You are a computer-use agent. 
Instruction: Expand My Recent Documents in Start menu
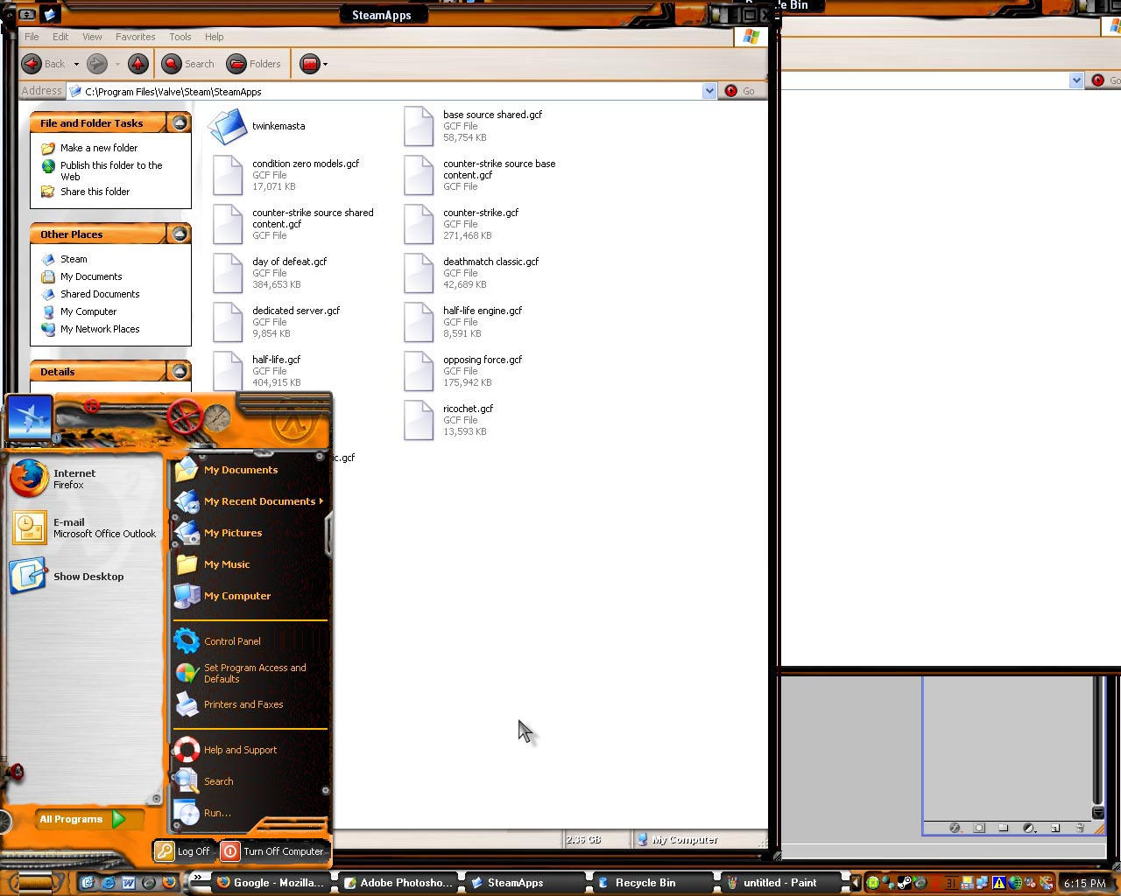262,500
